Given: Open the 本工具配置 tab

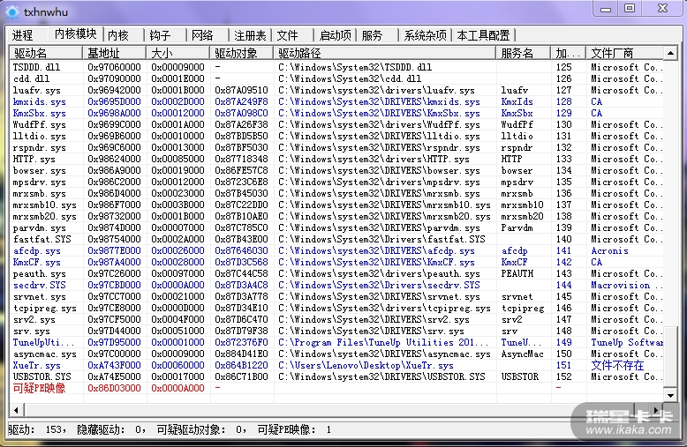Looking at the screenshot, I should click(483, 35).
